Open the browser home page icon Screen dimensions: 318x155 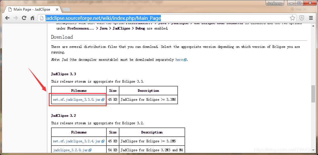pos(32,18)
